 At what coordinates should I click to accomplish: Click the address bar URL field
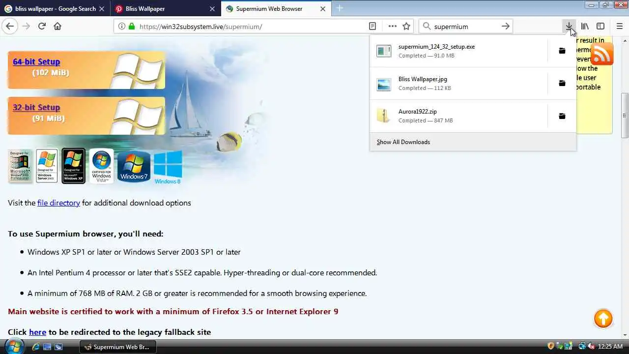251,26
